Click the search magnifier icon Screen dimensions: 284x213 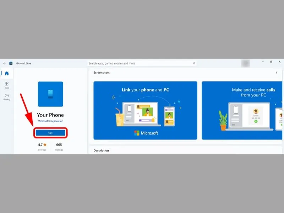click(194, 63)
